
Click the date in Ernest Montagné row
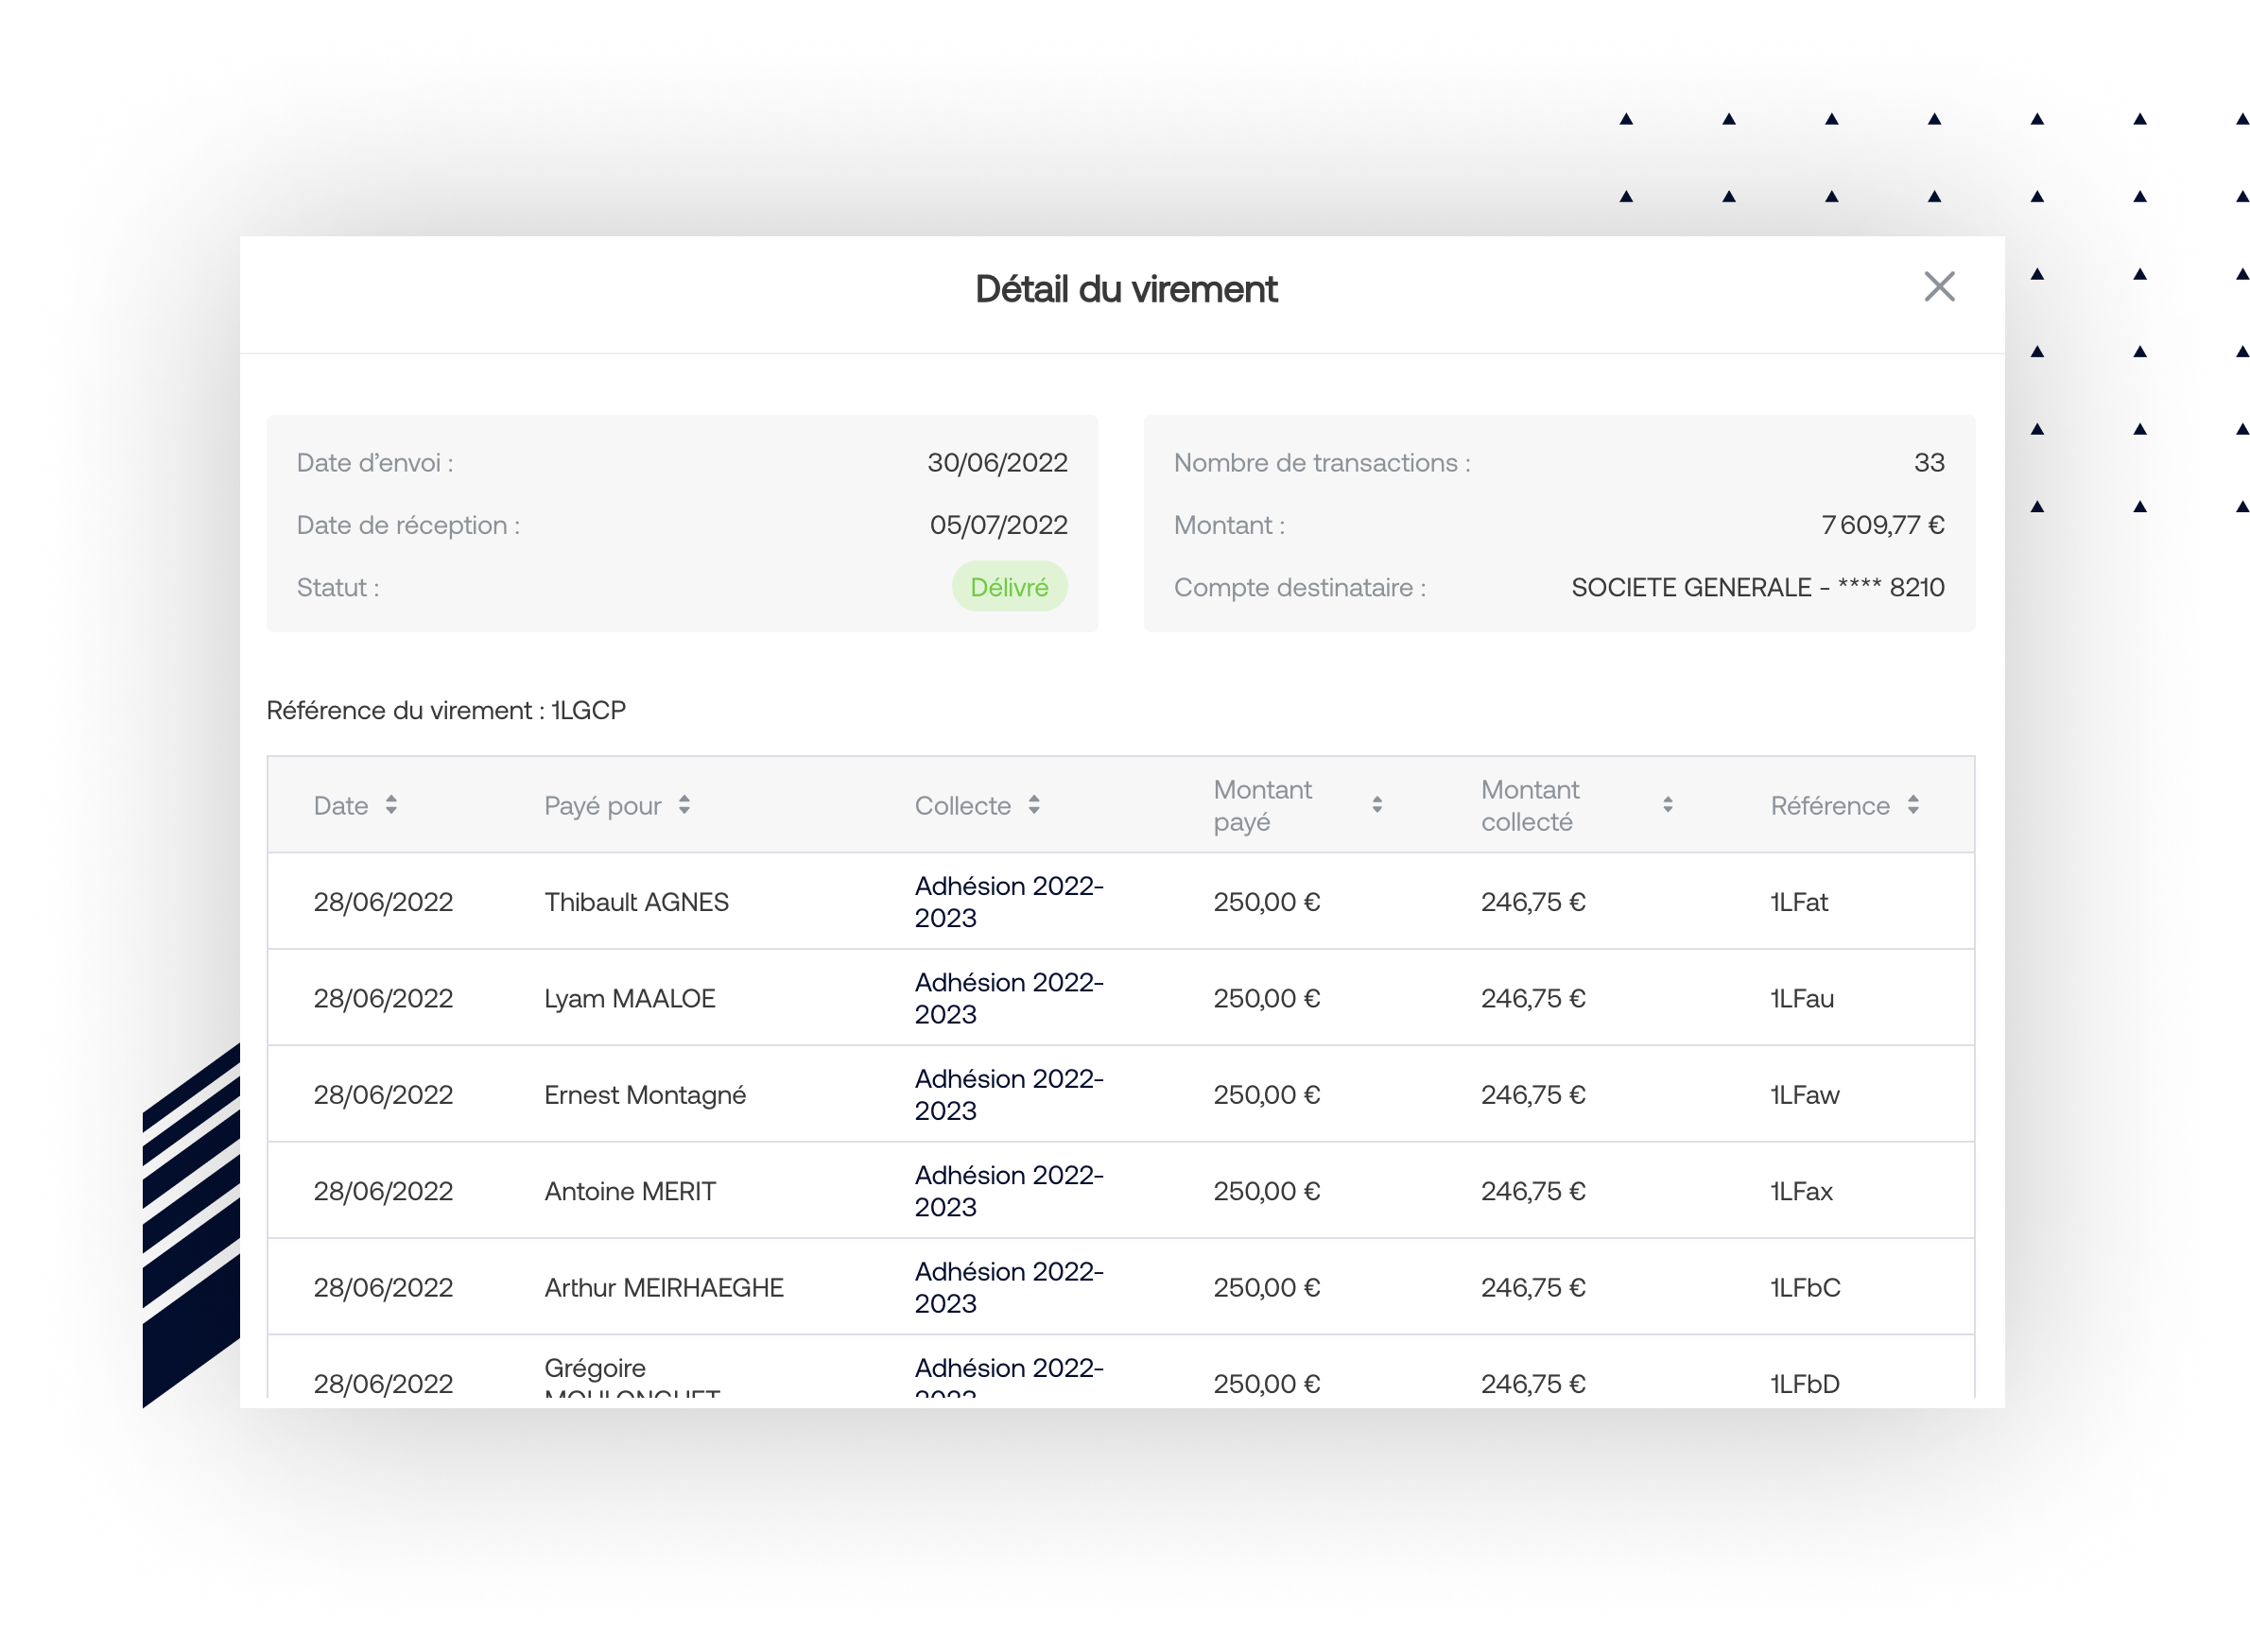[383, 1094]
